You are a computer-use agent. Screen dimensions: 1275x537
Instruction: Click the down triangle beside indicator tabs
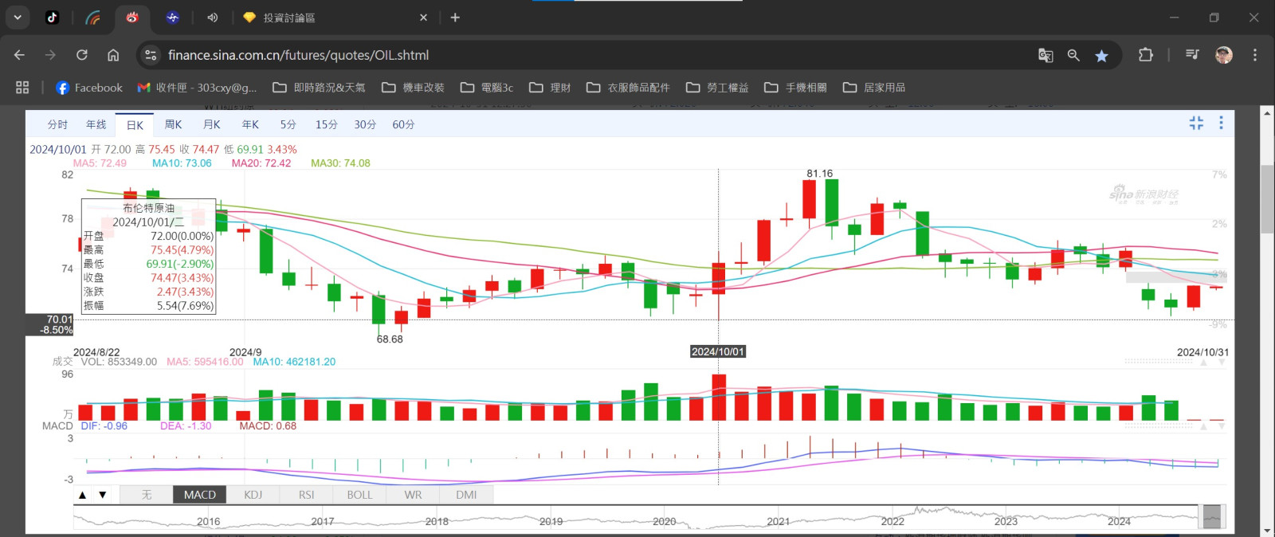point(103,495)
